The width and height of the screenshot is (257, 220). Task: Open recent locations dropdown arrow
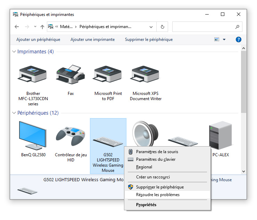(x=35, y=27)
